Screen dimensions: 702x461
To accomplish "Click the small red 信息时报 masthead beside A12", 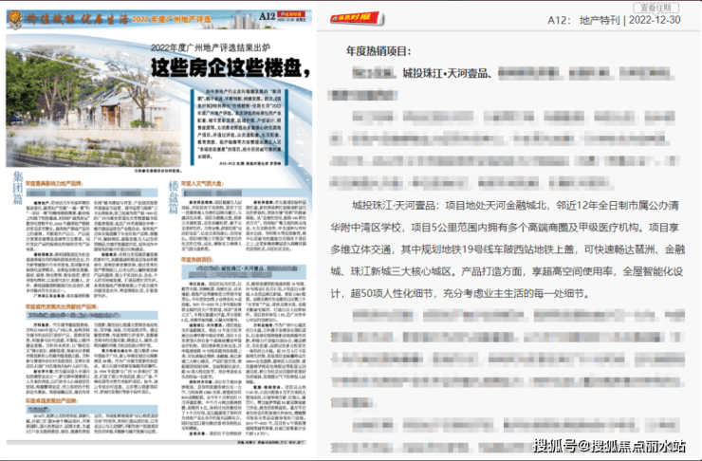I will (291, 14).
